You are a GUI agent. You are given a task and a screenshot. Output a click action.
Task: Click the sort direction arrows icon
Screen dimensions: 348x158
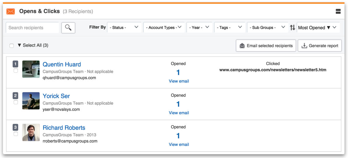(x=293, y=28)
